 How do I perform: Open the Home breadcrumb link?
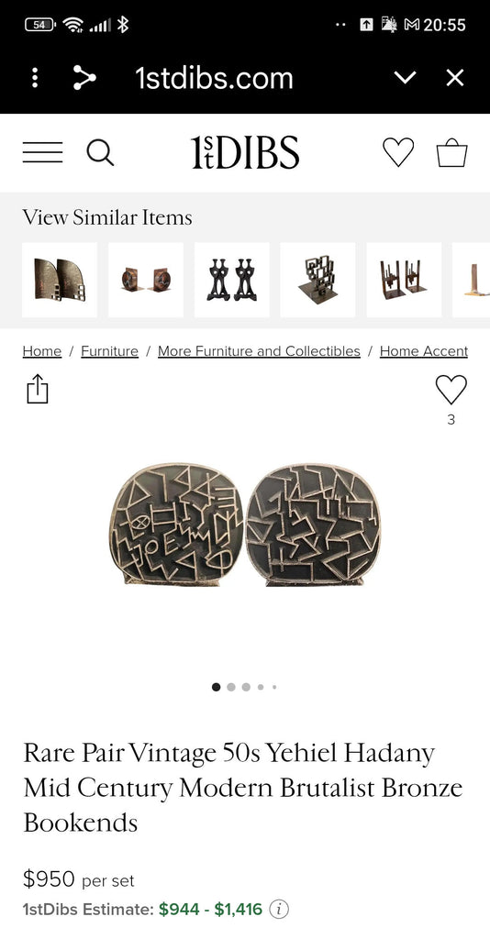point(42,351)
